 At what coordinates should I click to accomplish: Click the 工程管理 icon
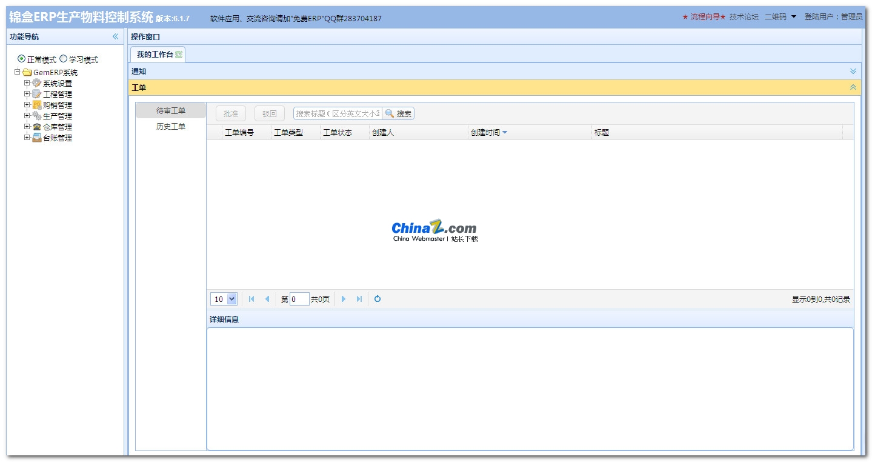pos(37,94)
